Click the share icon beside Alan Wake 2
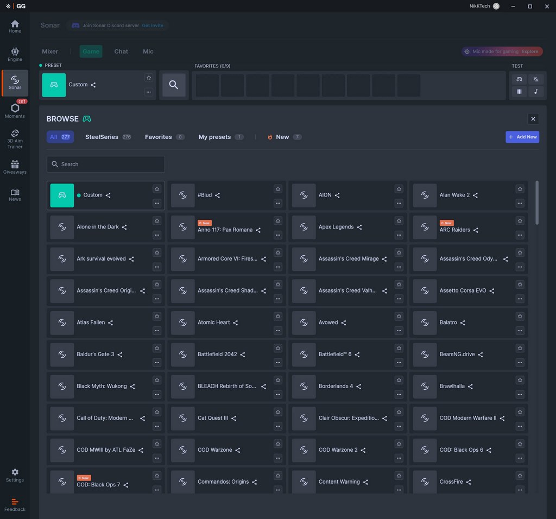556x519 pixels. (475, 195)
